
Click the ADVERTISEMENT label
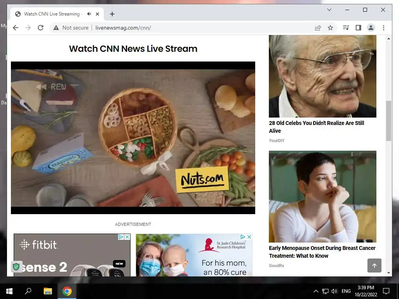(x=133, y=224)
